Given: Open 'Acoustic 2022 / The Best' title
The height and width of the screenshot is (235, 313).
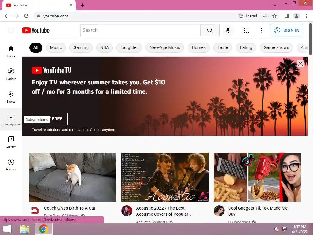Looking at the screenshot, I should [x=164, y=211].
